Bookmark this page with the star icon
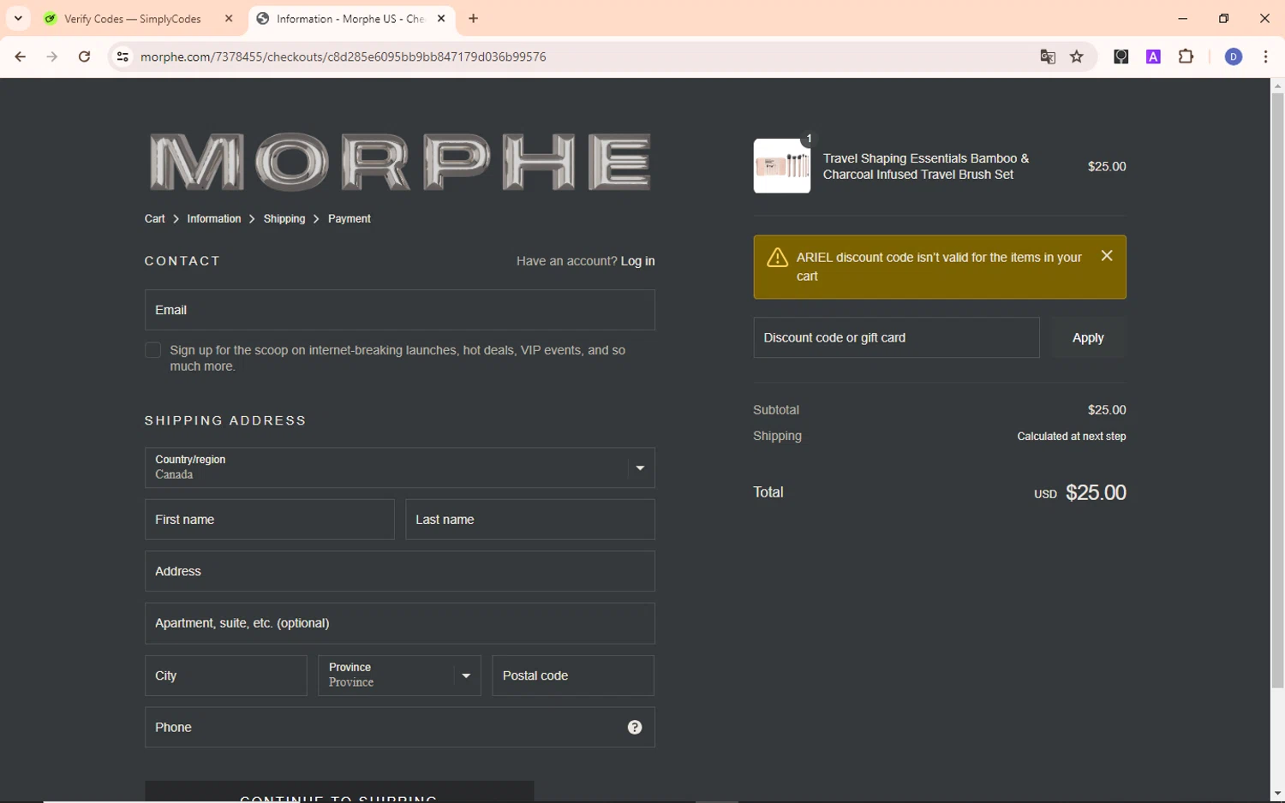 coord(1077,57)
